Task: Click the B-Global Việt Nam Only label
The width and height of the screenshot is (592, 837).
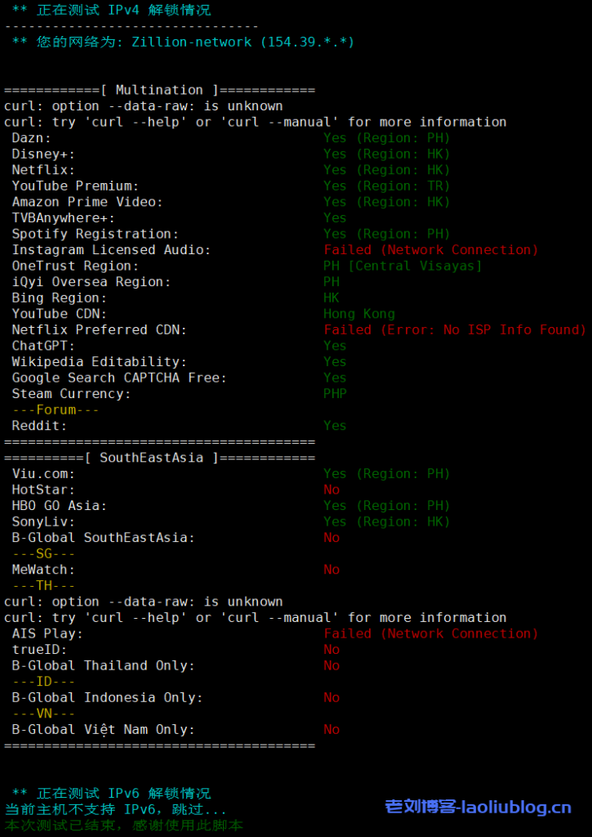Action: 104,730
